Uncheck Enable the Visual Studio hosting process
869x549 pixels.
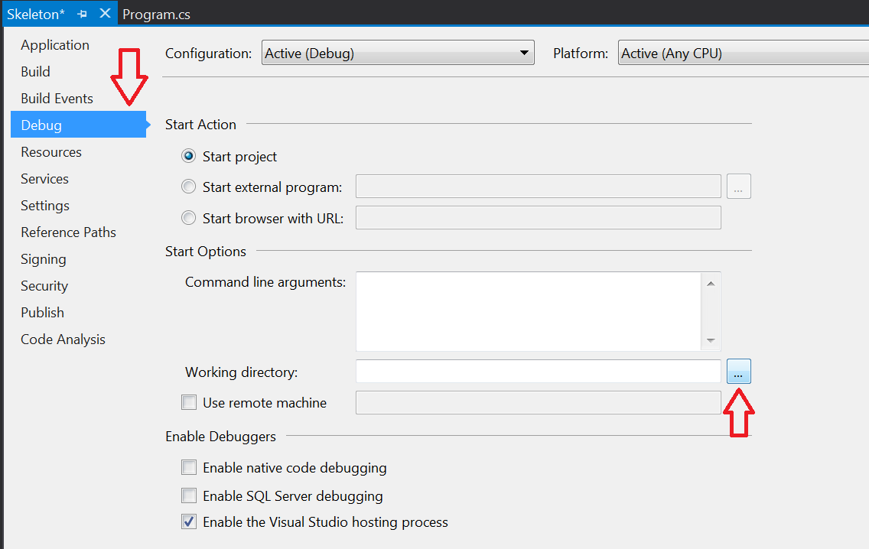[189, 521]
